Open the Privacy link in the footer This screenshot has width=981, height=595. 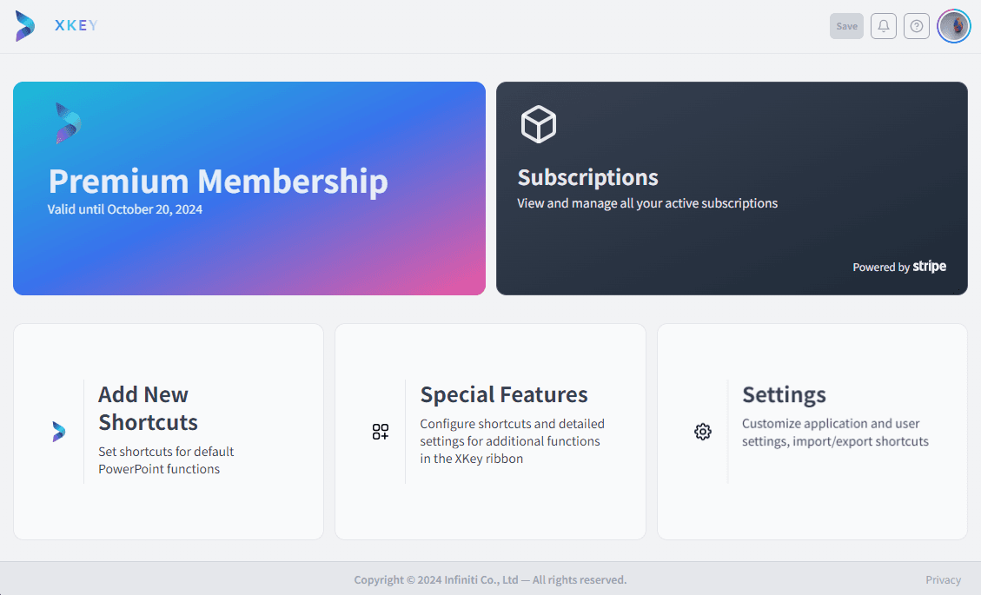[x=943, y=580]
